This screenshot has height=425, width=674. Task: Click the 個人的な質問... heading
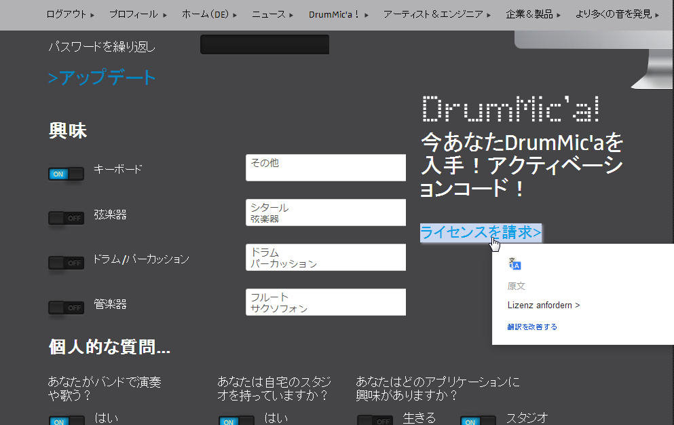pos(109,347)
